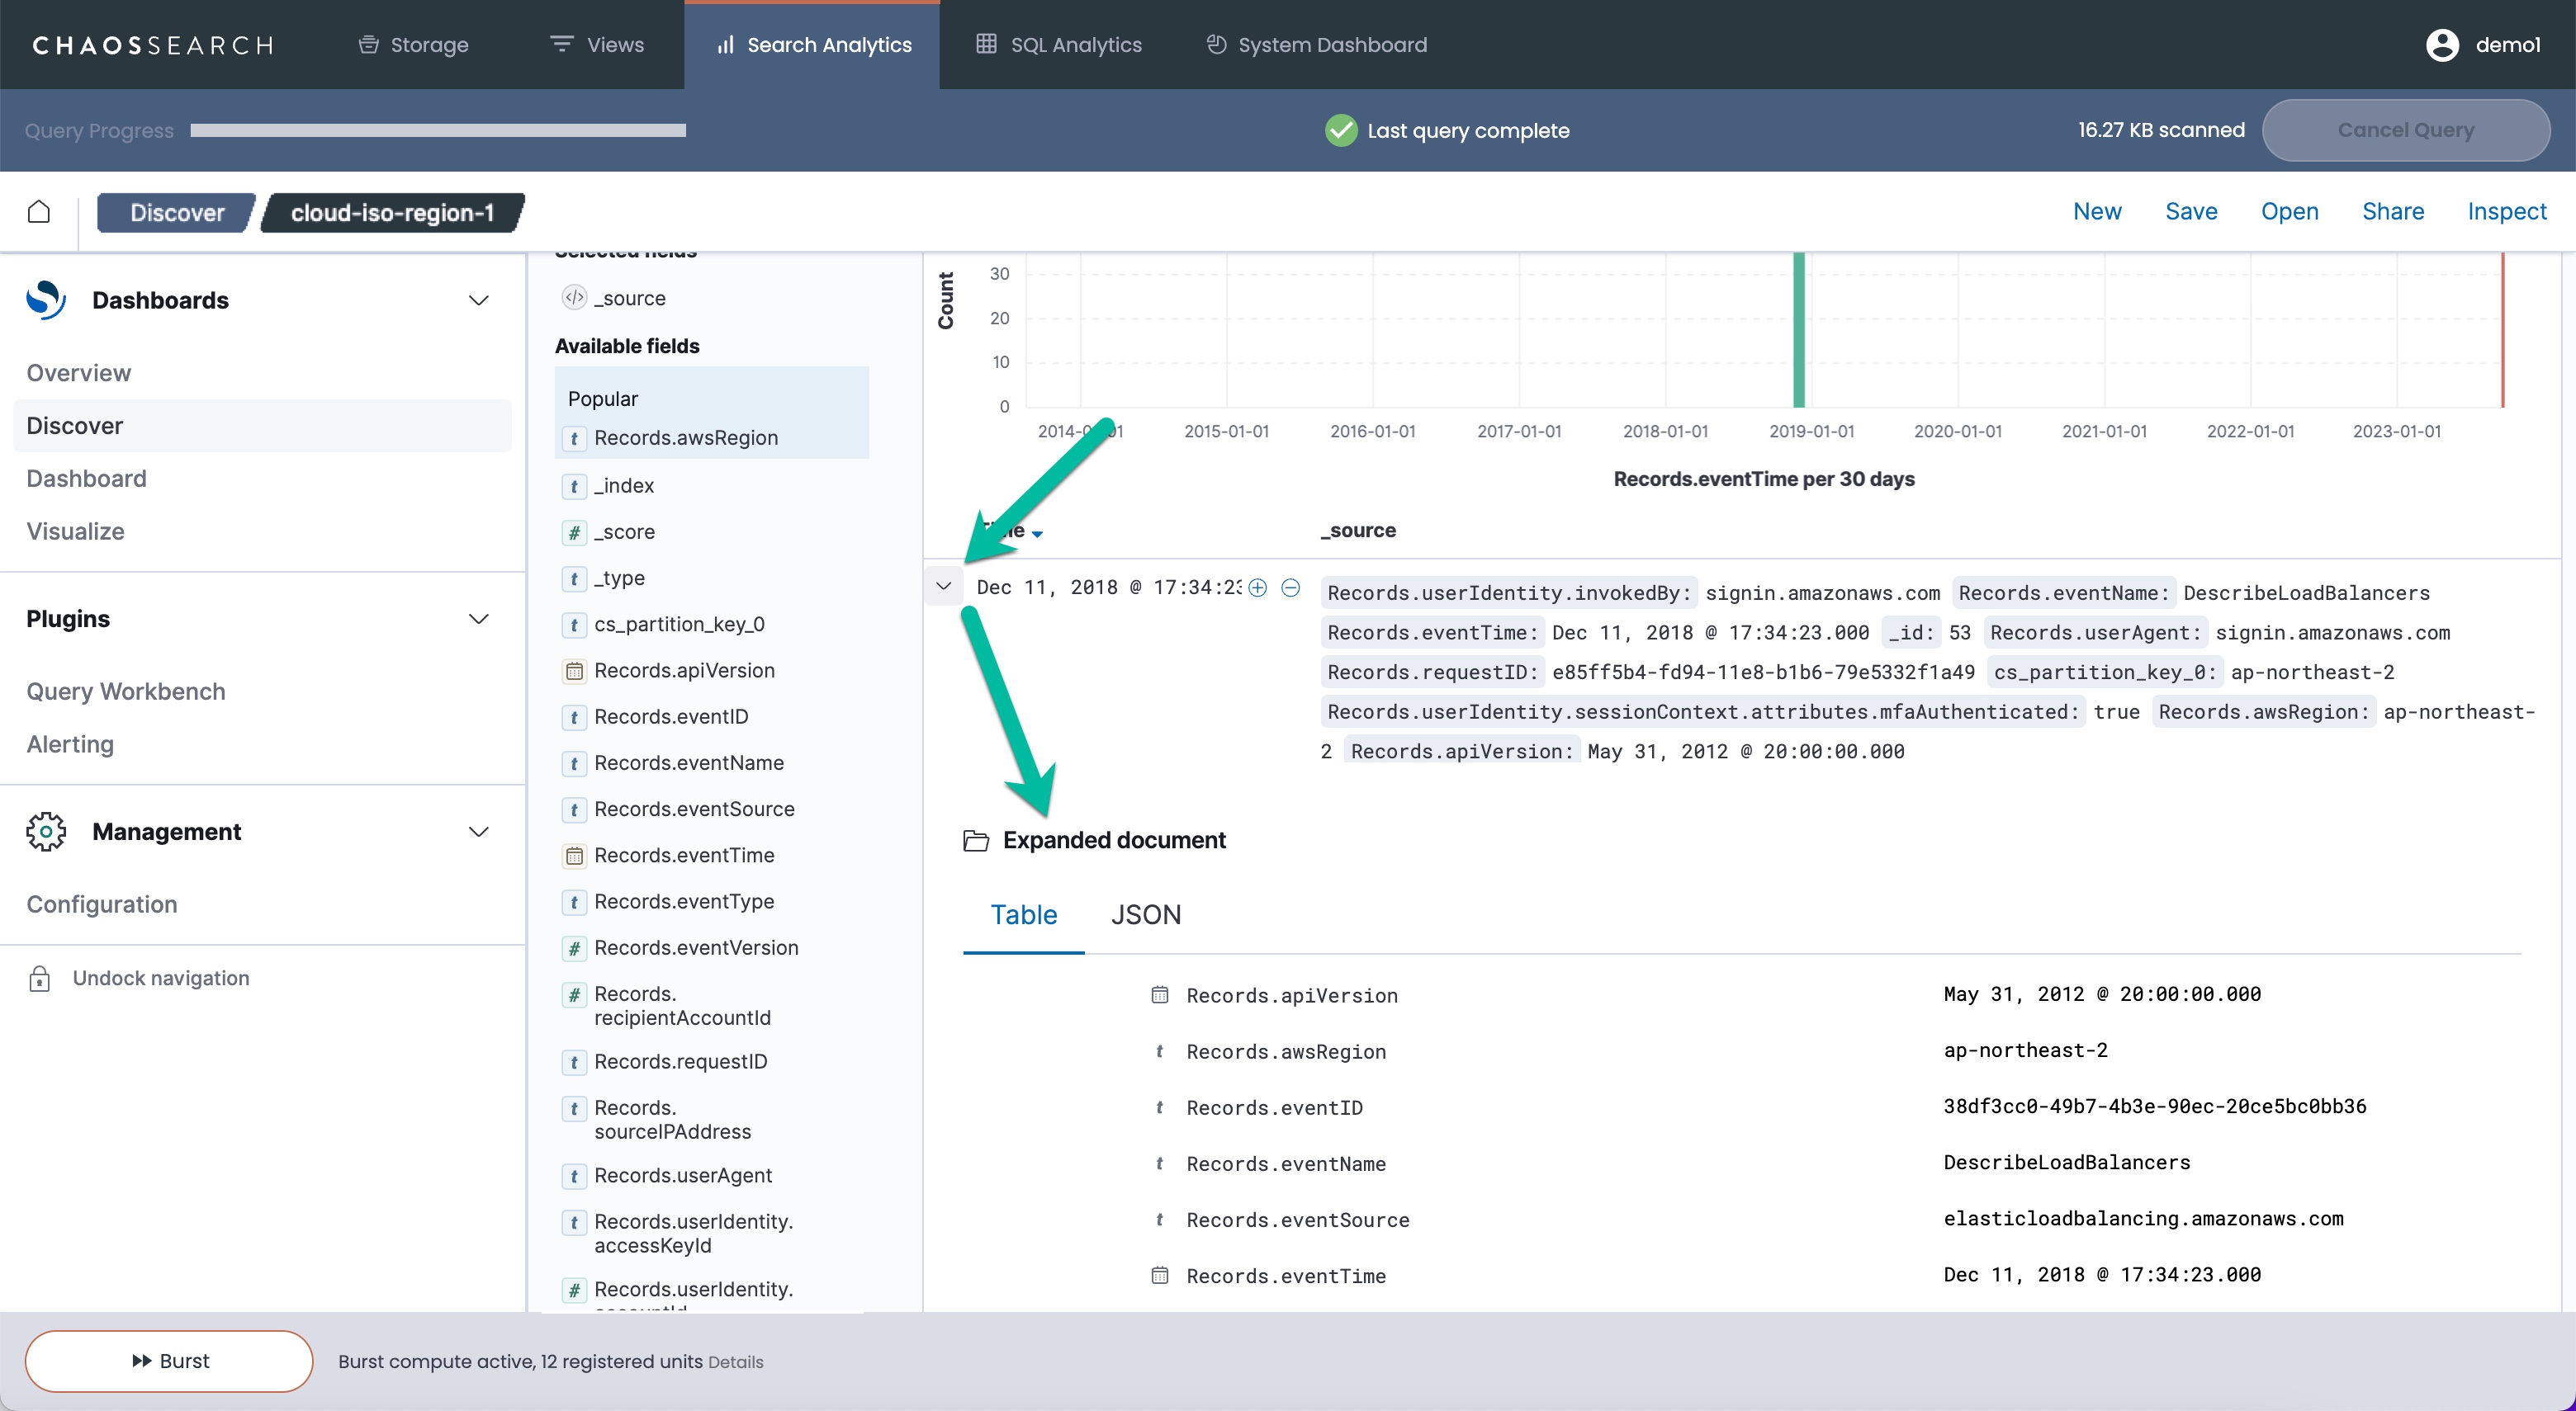
Task: Open the demo1 user account icon
Action: tap(2442, 45)
